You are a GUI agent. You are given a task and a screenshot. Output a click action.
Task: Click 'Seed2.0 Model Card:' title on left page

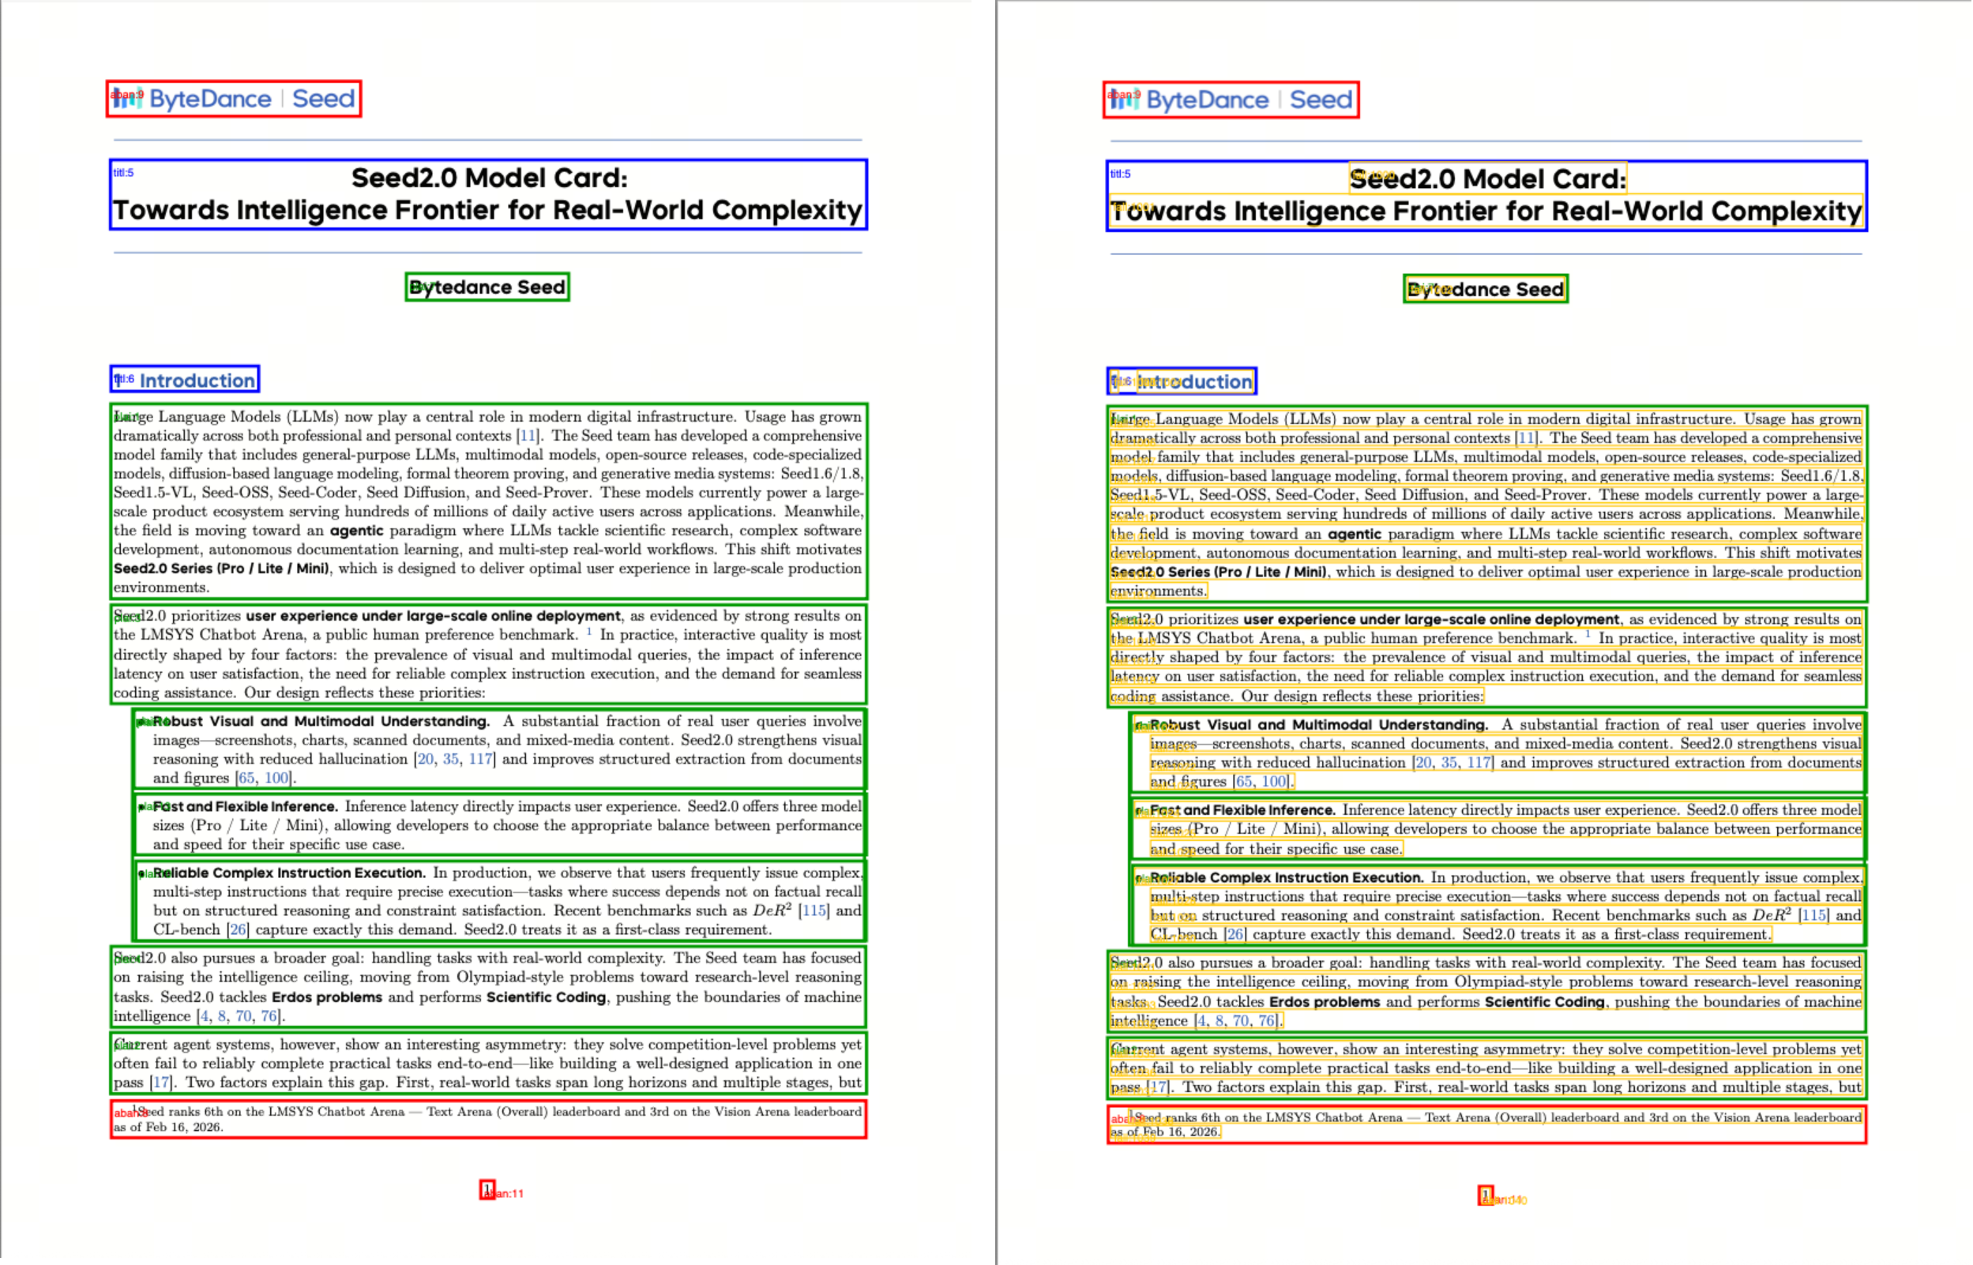489,178
